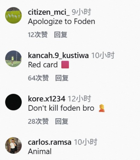
Task: Open carlos.ramsa profile avatar
Action: coord(13,145)
